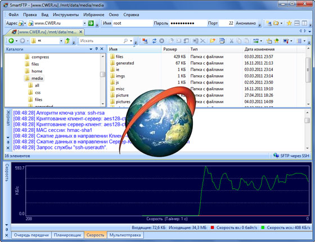The width and height of the screenshot is (315, 242).
Task: Open the tab list dropdown arrow
Action: [x=309, y=31]
